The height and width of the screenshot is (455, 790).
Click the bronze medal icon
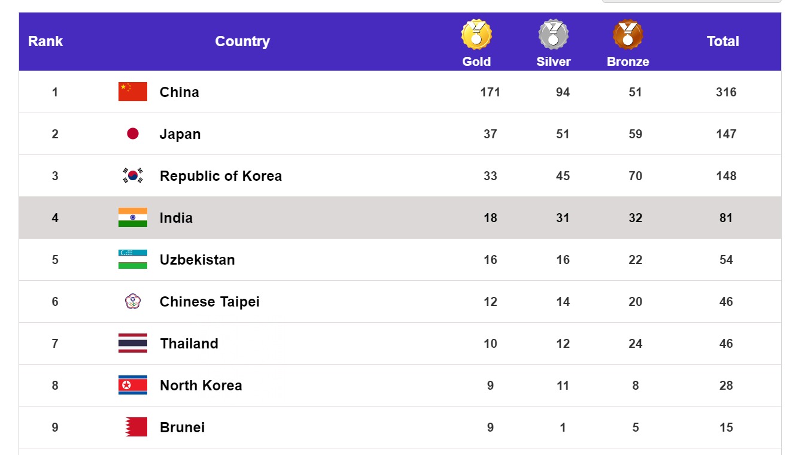coord(628,35)
